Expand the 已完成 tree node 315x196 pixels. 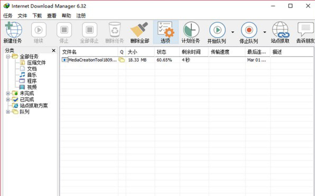(x=8, y=99)
